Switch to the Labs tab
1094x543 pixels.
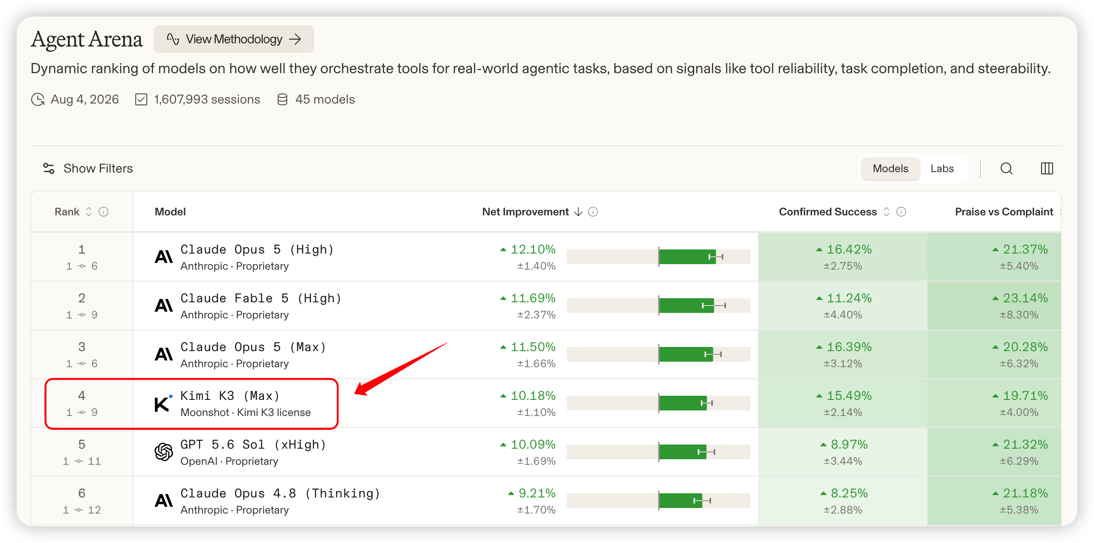[x=942, y=168]
